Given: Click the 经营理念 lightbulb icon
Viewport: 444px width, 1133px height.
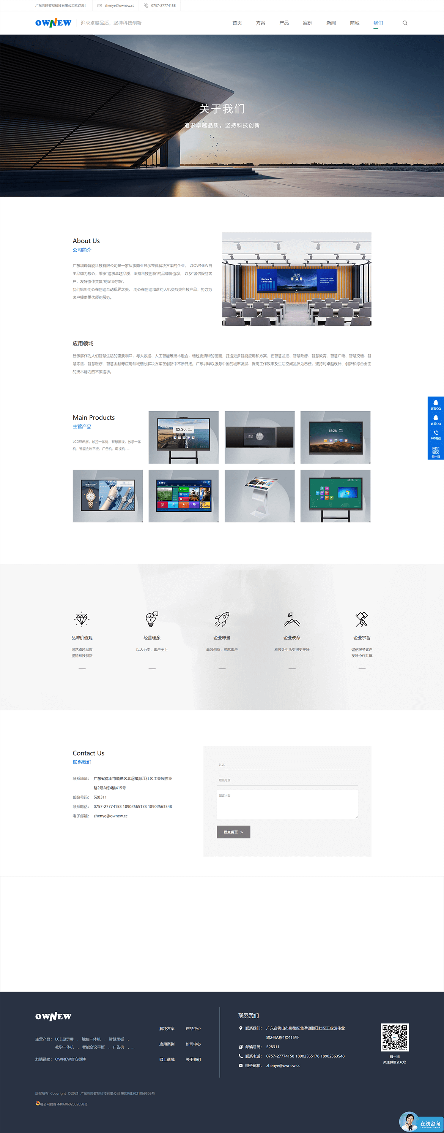Looking at the screenshot, I should [x=152, y=619].
